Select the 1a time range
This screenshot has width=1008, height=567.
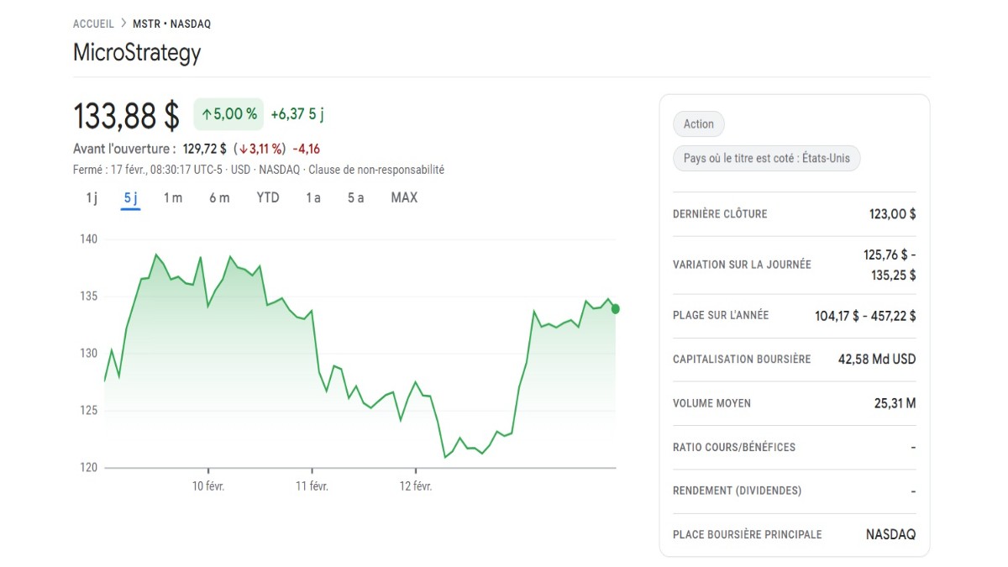pyautogui.click(x=312, y=197)
